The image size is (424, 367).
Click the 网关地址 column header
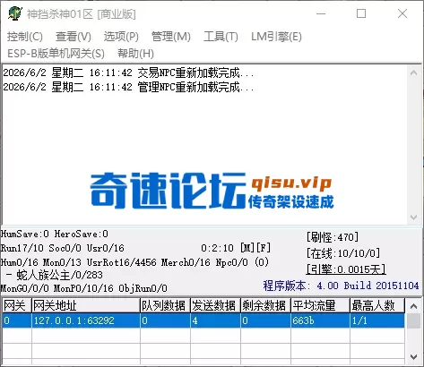point(86,305)
